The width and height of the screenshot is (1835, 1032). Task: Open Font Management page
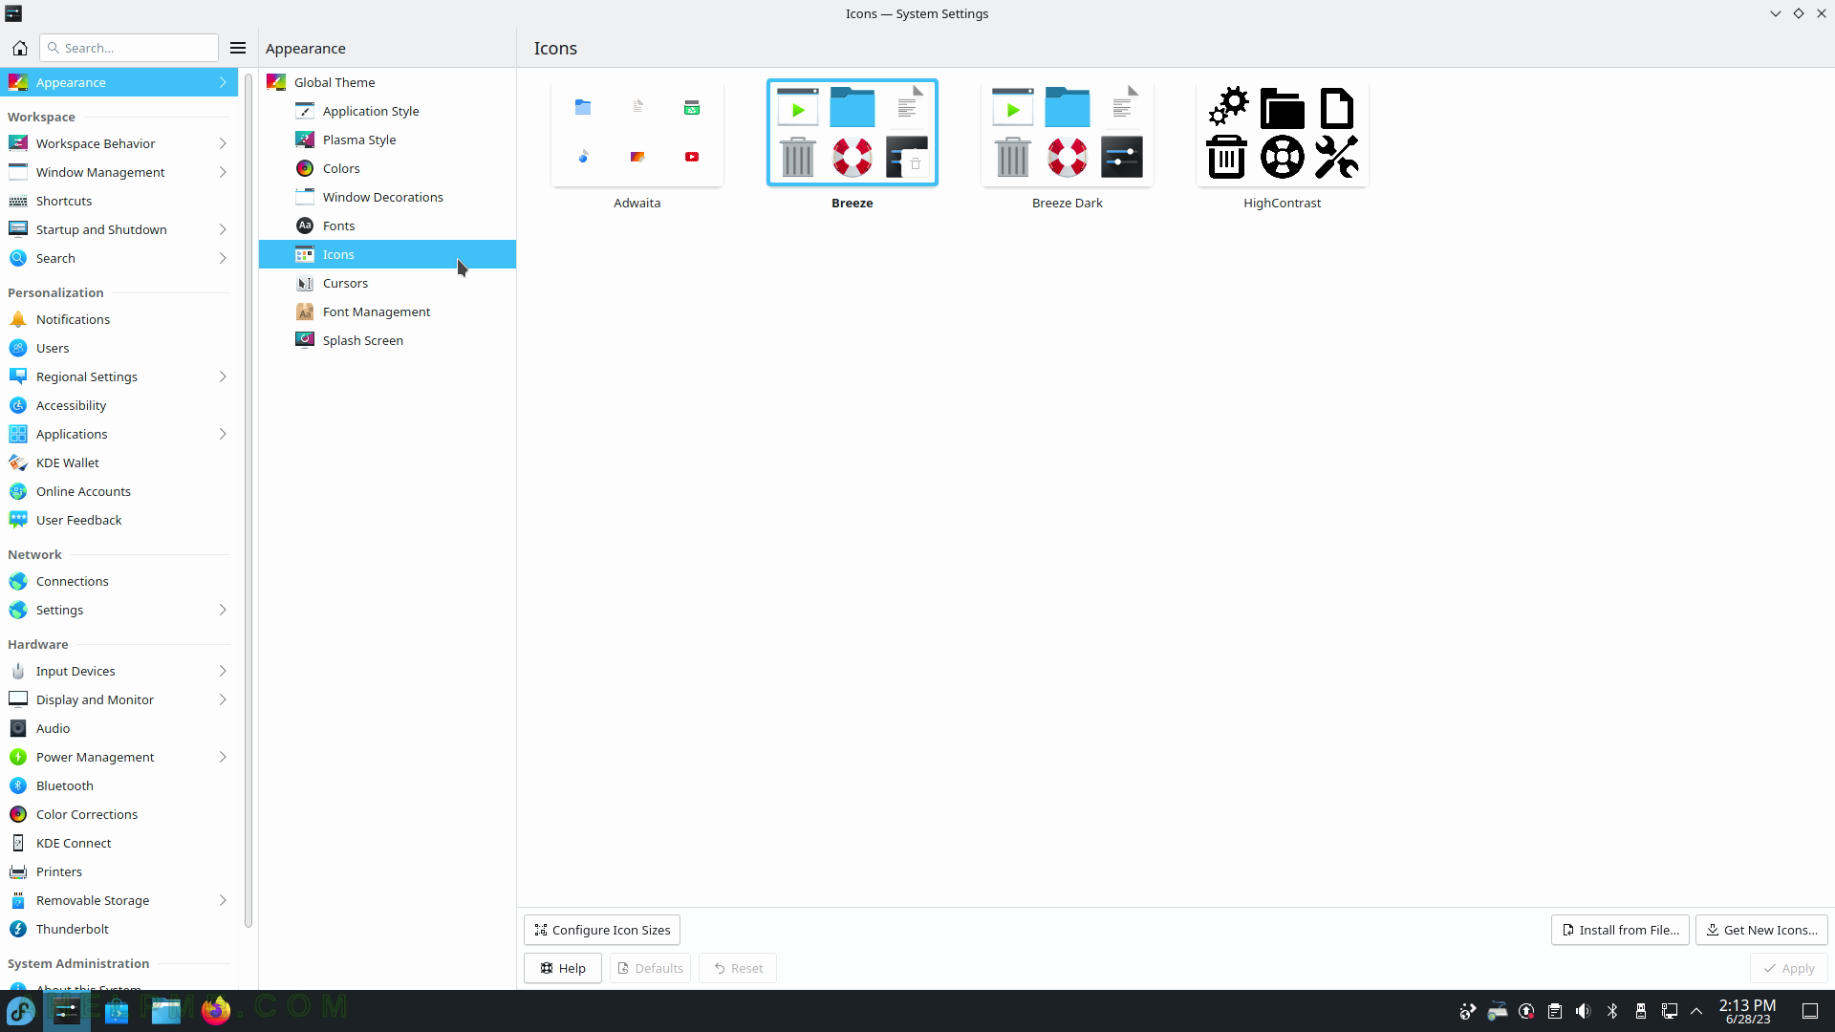click(387, 312)
